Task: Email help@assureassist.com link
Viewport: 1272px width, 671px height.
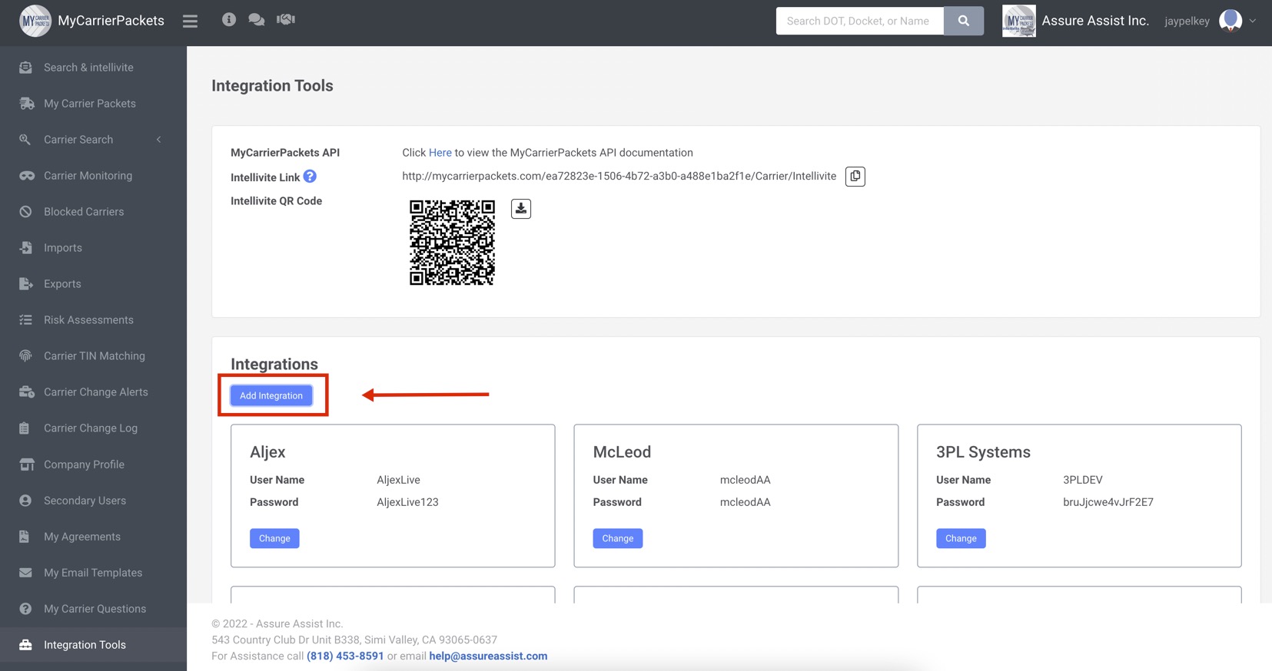Action: 488,656
